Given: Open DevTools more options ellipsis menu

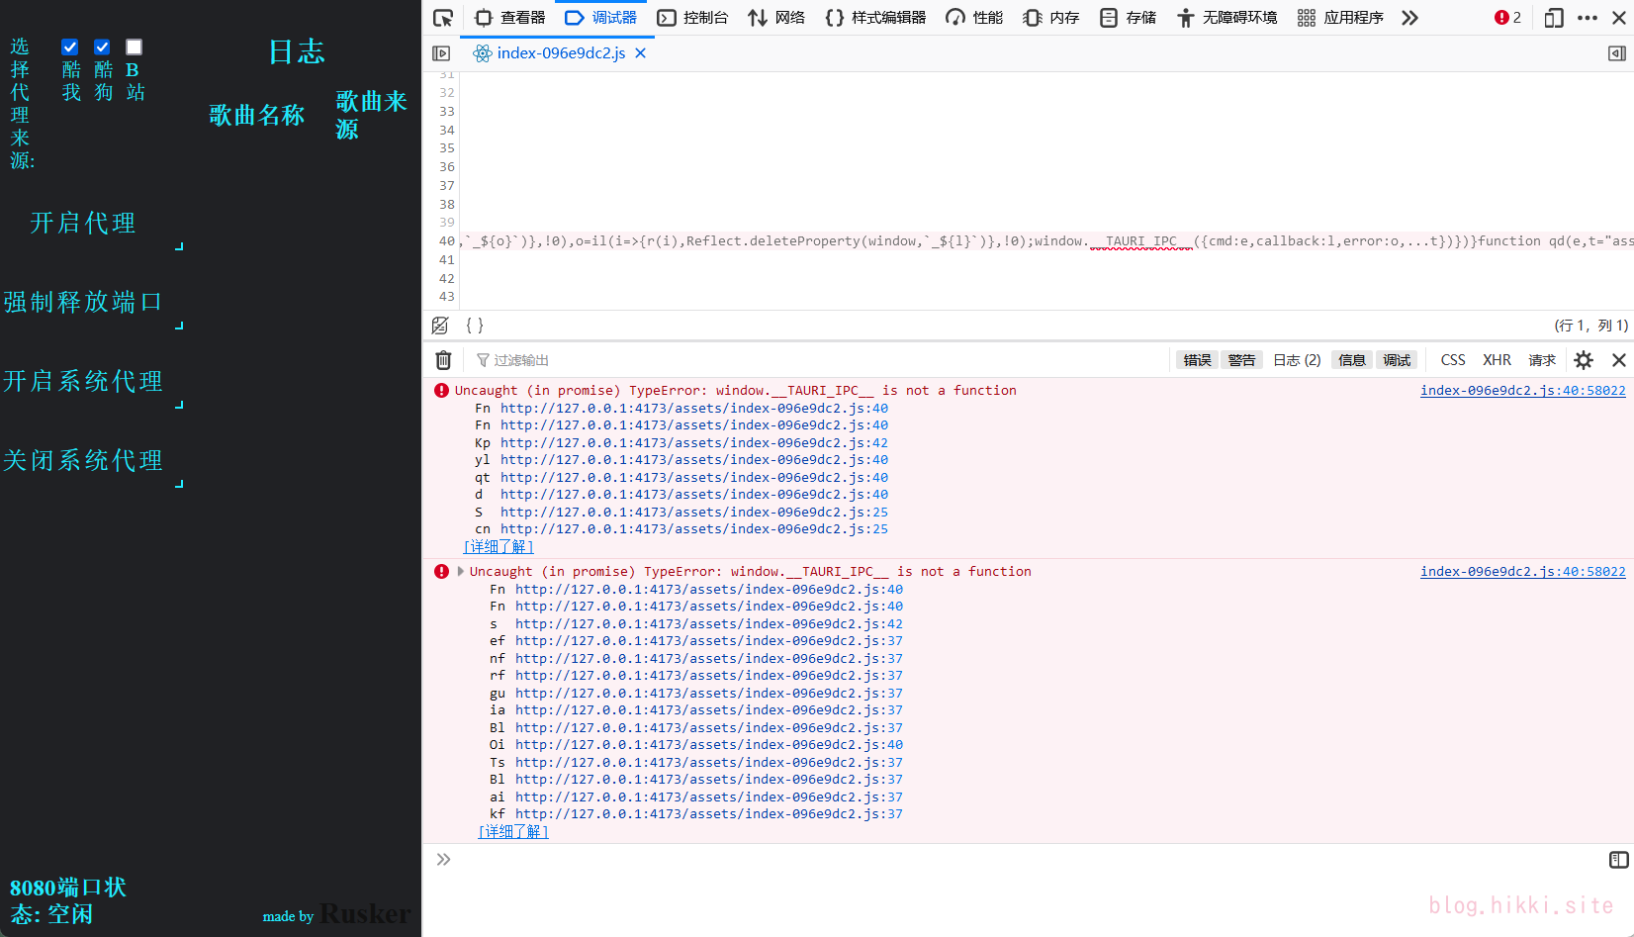Looking at the screenshot, I should (1588, 18).
